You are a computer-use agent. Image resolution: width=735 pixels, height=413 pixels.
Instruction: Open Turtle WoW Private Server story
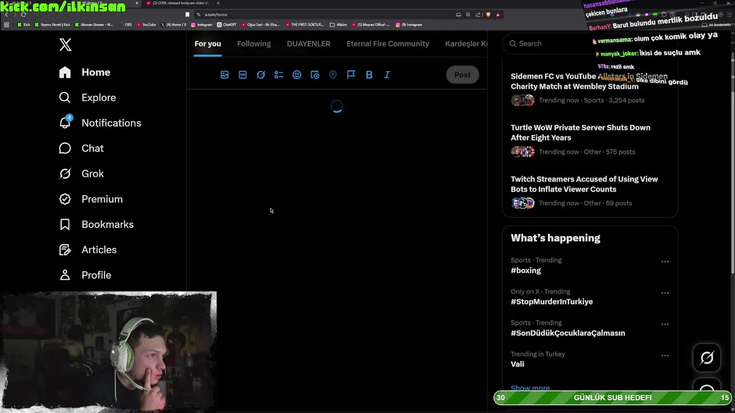(581, 133)
